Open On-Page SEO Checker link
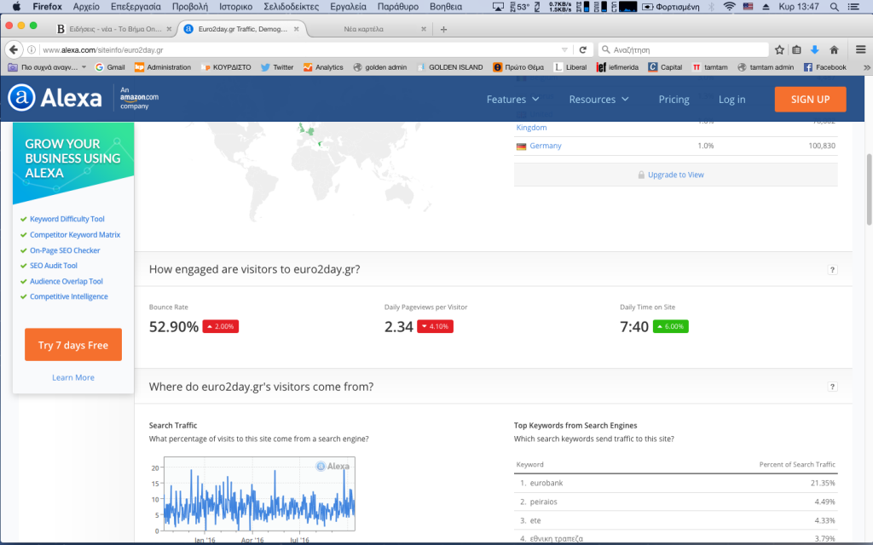 65,250
